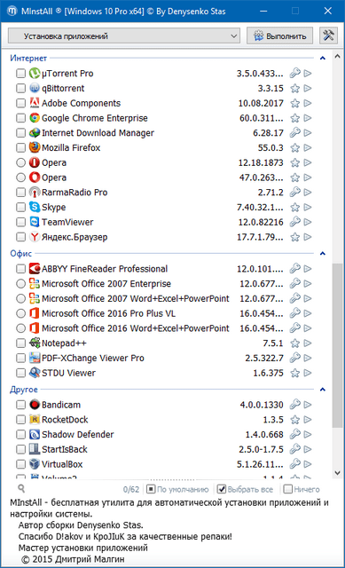Select the Opera 12.18.1873 radio button

20,162
